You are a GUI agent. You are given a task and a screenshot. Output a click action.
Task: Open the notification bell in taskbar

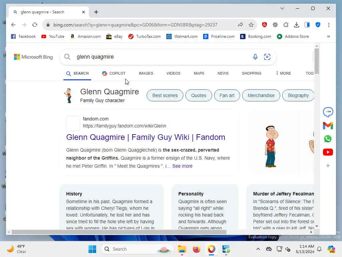[x=319, y=249]
